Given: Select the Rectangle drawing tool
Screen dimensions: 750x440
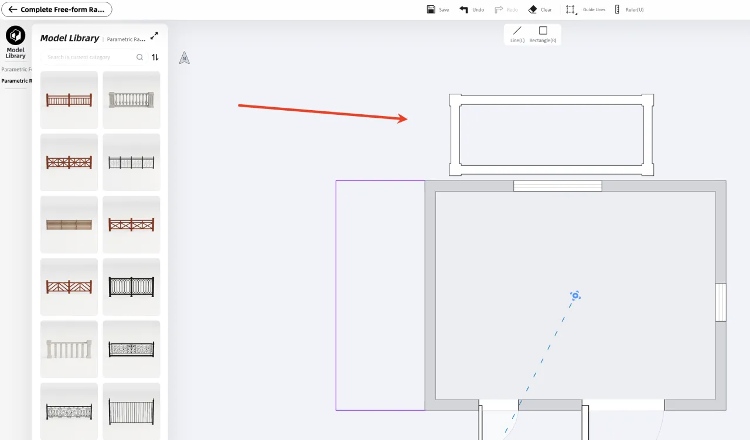Looking at the screenshot, I should (543, 35).
